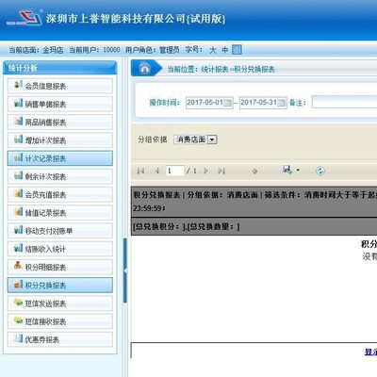
Task: Click the 销售单据报表 chart icon
Action: [18, 103]
